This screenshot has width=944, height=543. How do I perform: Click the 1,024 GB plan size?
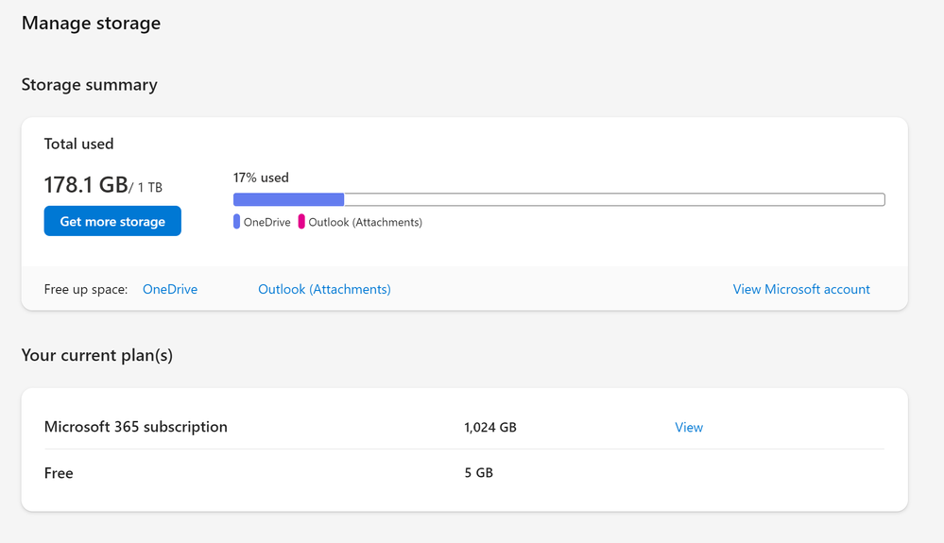(490, 427)
